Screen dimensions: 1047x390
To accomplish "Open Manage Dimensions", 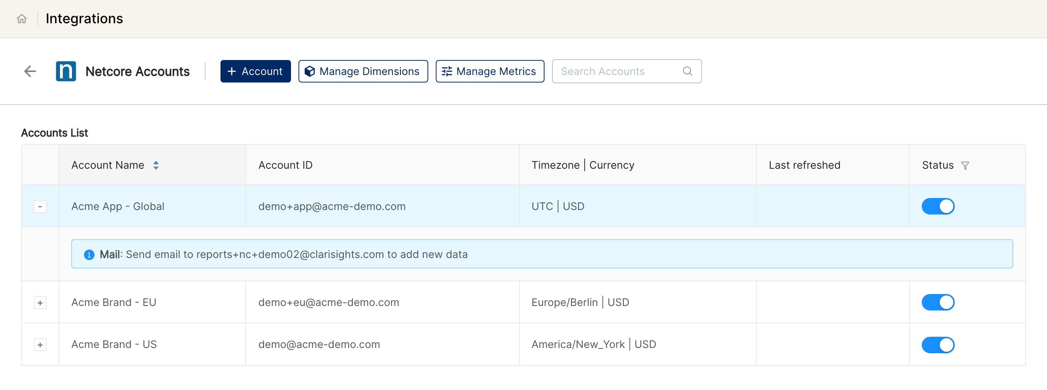I will pos(363,72).
